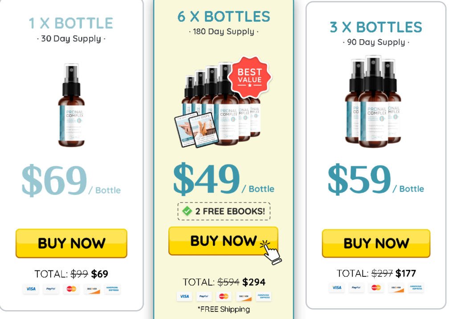Image resolution: width=456 pixels, height=319 pixels.
Task: Click the green checkmark beside 2 Free Ebooks
Action: click(x=187, y=211)
